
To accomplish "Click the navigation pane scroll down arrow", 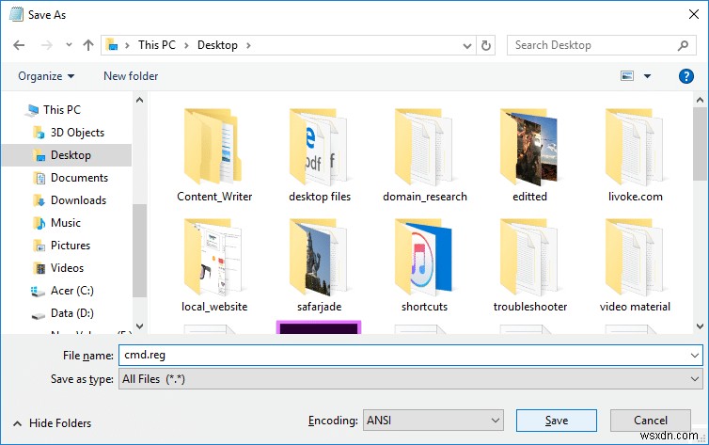I will [x=140, y=326].
